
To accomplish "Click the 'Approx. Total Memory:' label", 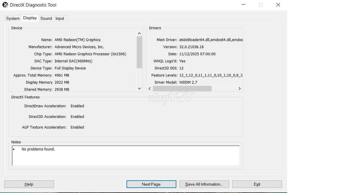I will [x=33, y=75].
